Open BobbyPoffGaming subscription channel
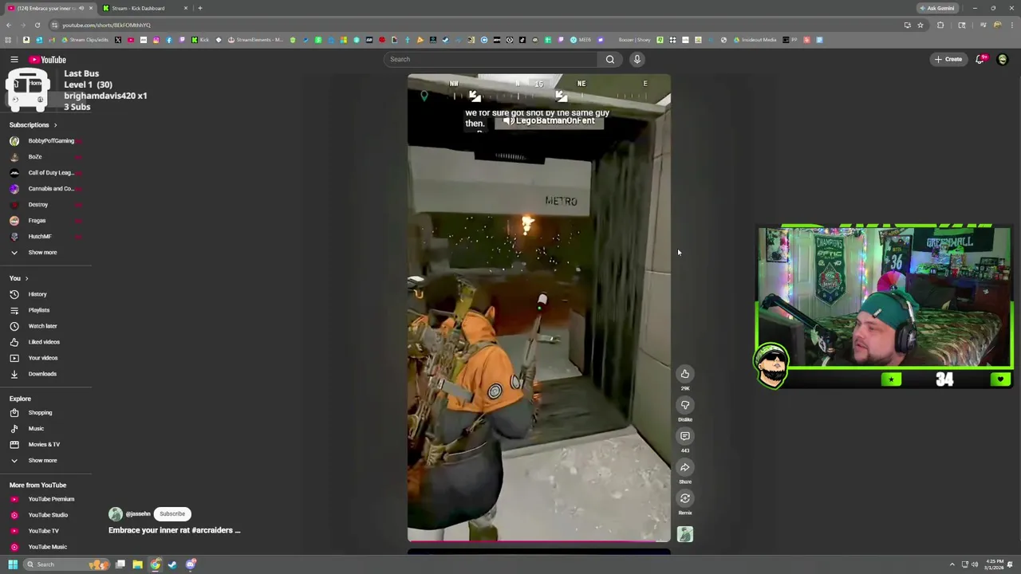Viewport: 1021px width, 574px height. pyautogui.click(x=45, y=141)
